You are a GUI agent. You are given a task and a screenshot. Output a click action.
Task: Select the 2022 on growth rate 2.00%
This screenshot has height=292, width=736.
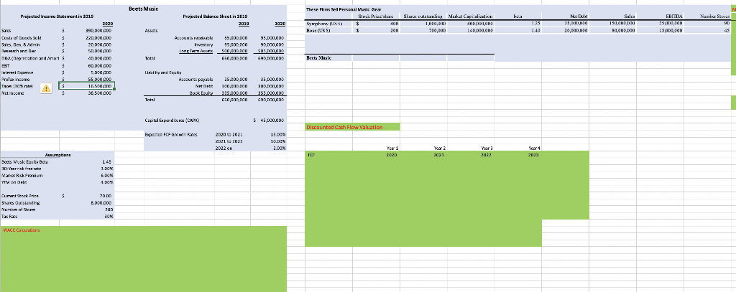280,148
